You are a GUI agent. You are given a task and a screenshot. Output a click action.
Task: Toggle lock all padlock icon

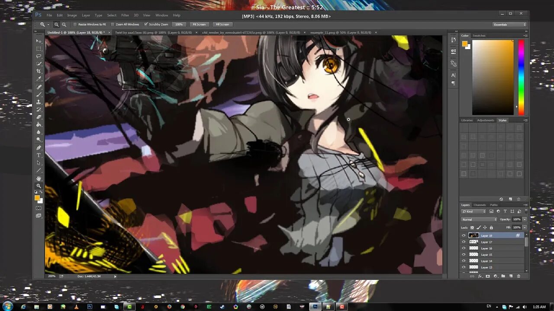tap(491, 227)
